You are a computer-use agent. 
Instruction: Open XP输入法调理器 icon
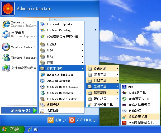[x=124, y=105]
